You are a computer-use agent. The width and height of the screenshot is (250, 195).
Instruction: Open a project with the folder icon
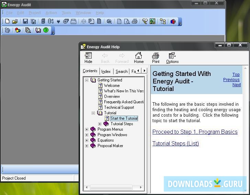click(x=15, y=21)
